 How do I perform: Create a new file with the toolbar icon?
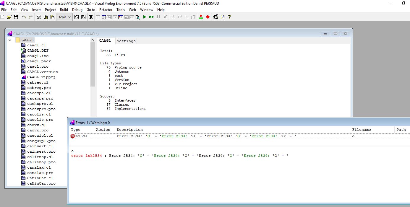click(x=3, y=17)
